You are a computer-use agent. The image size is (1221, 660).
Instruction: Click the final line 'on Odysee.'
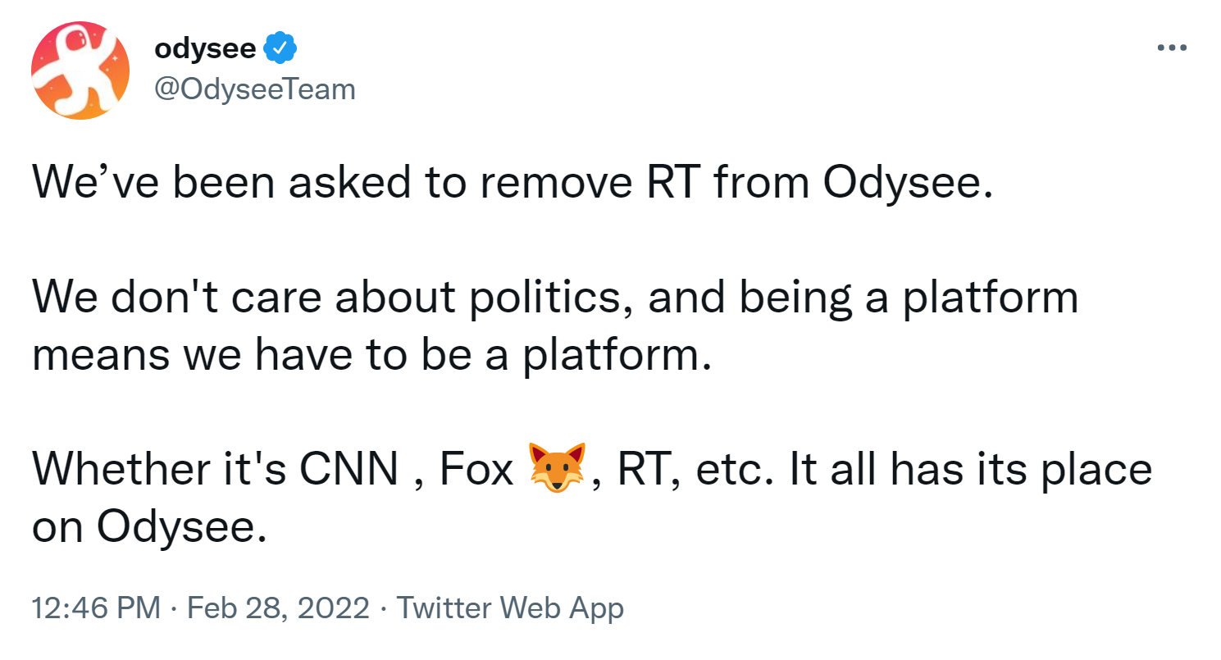coord(149,528)
